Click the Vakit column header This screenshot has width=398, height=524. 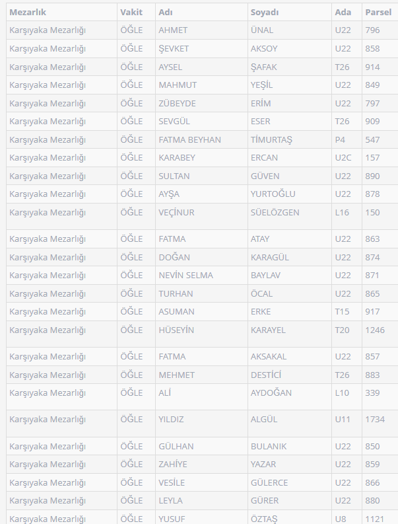click(131, 13)
